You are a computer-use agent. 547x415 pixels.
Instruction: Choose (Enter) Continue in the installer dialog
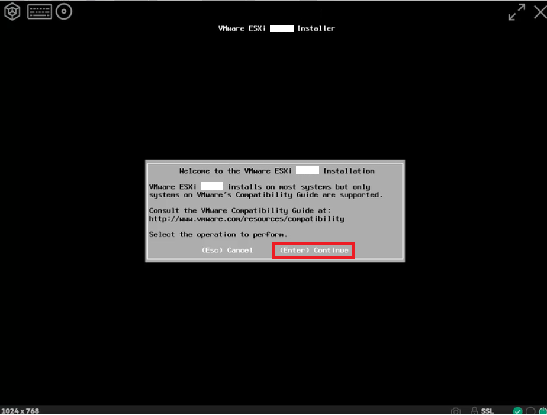pos(314,250)
